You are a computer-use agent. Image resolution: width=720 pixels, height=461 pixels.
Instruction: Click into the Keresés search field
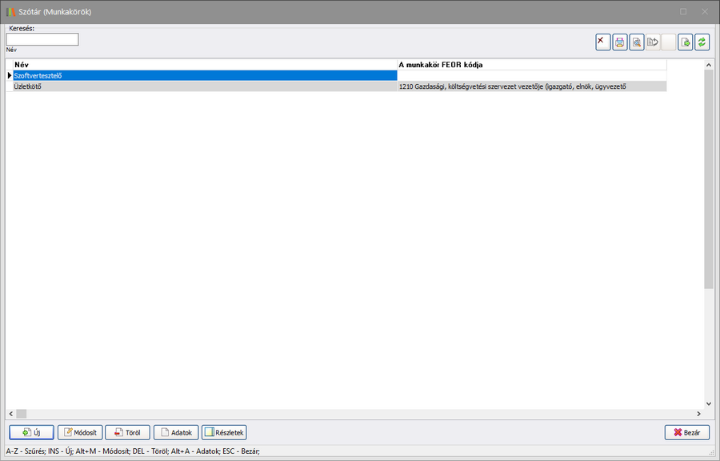42,39
